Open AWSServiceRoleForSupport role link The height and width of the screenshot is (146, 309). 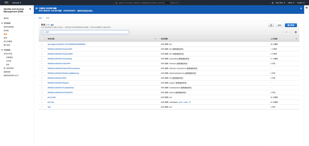pyautogui.click(x=58, y=83)
